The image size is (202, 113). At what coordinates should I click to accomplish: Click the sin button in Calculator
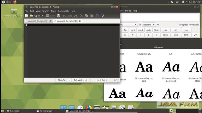pyautogui.click(x=176, y=30)
